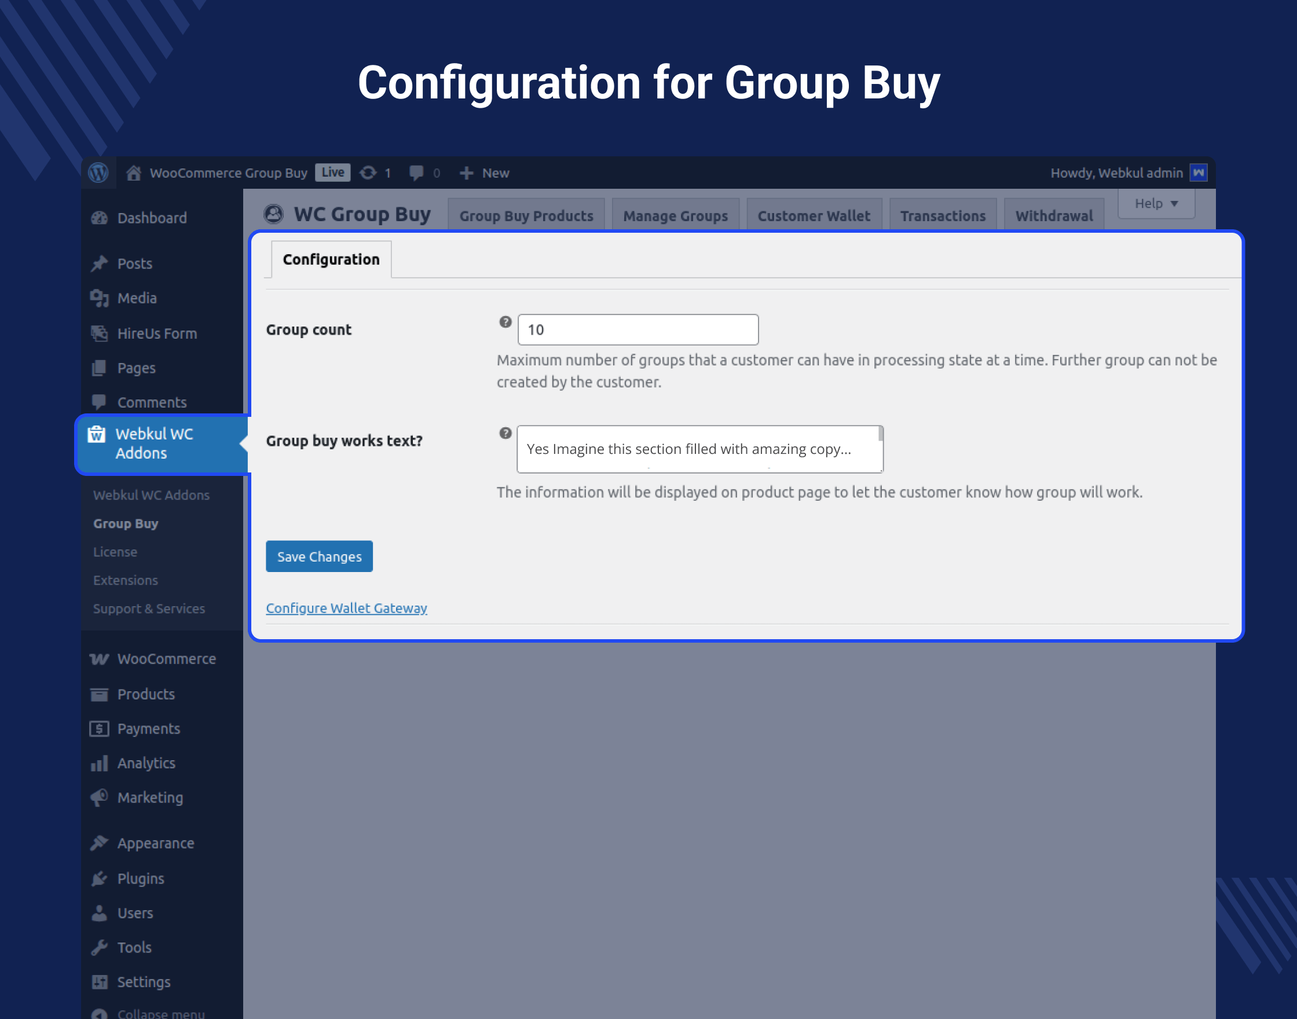Screen dimensions: 1297x1019
Task: Select the Configuration tab
Action: [331, 259]
